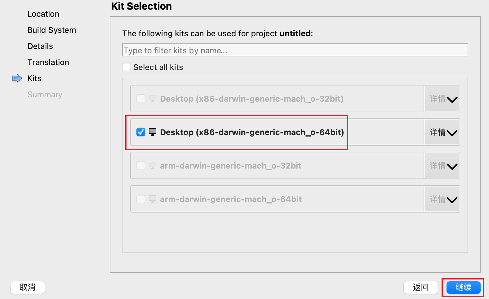
Task: Focus the filter kits by name field
Action: tap(295, 50)
